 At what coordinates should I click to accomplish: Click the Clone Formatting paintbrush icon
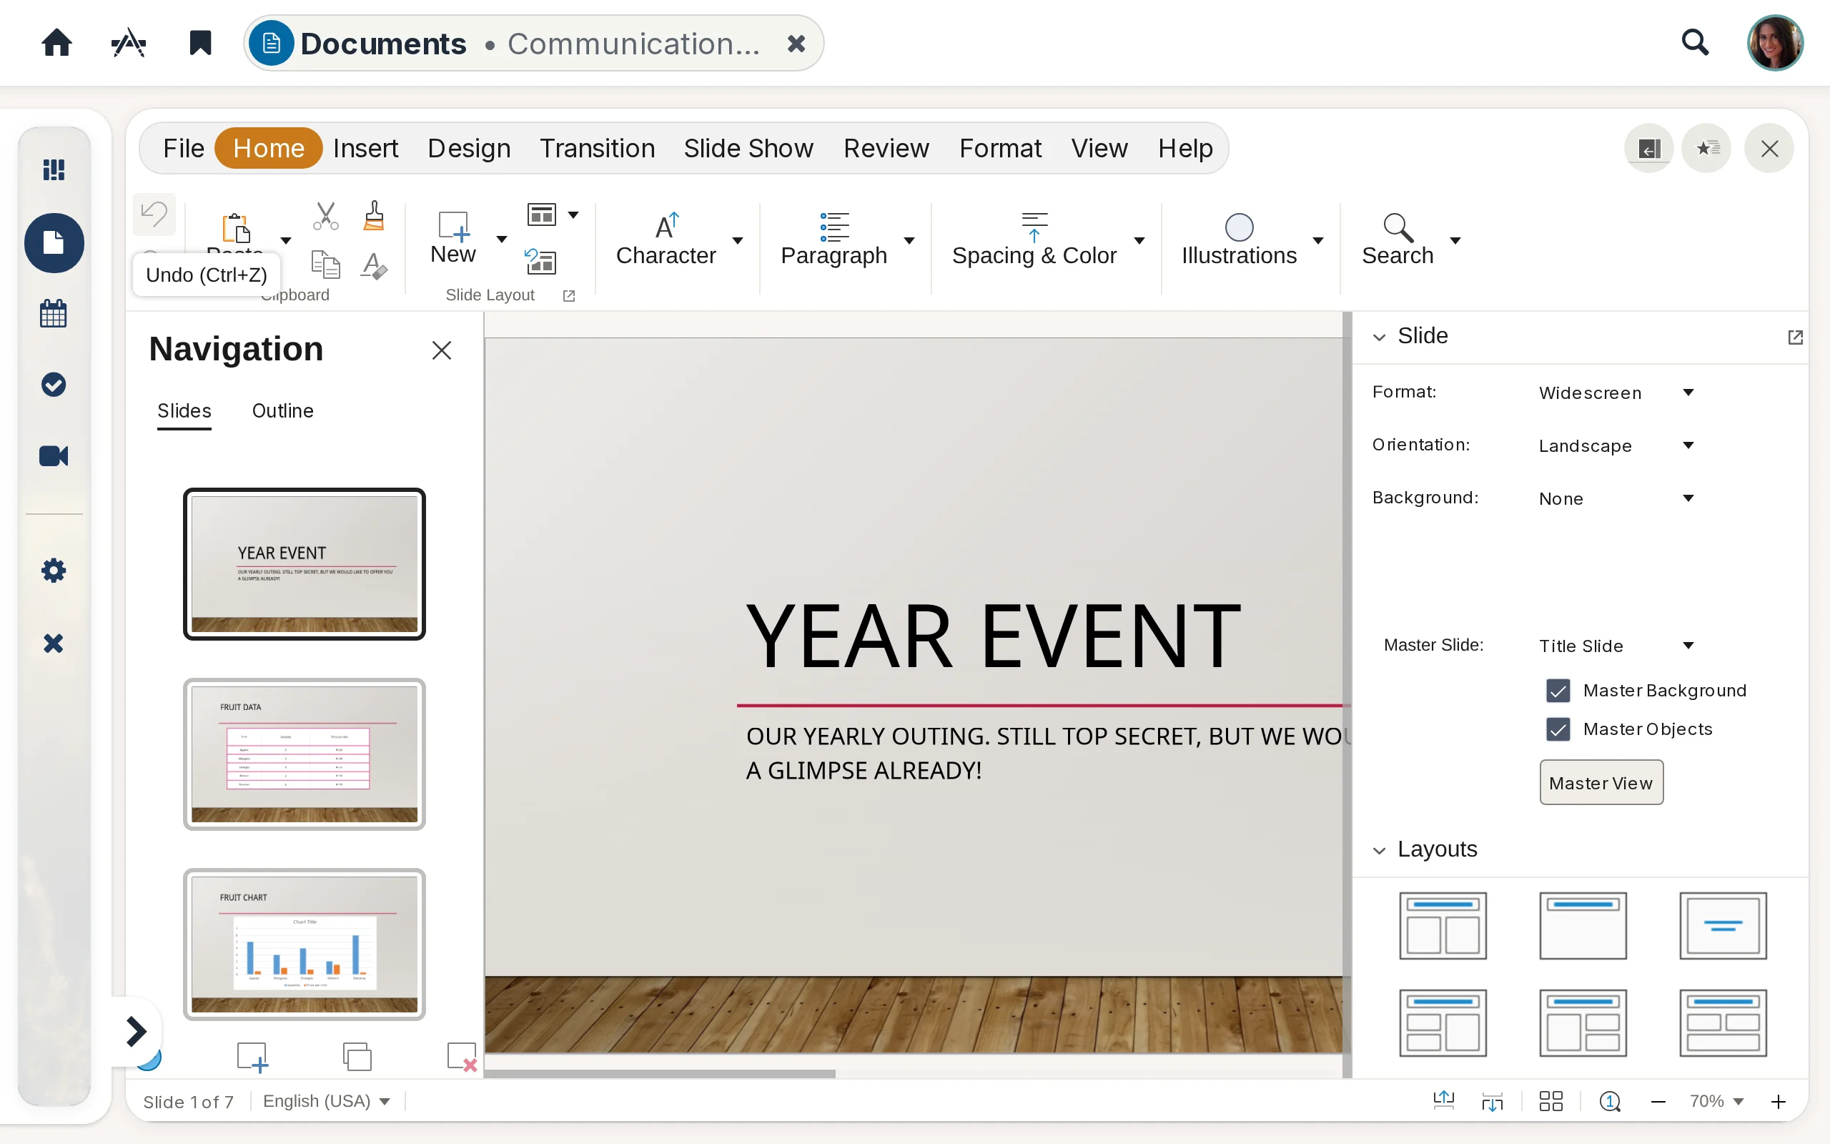[374, 216]
